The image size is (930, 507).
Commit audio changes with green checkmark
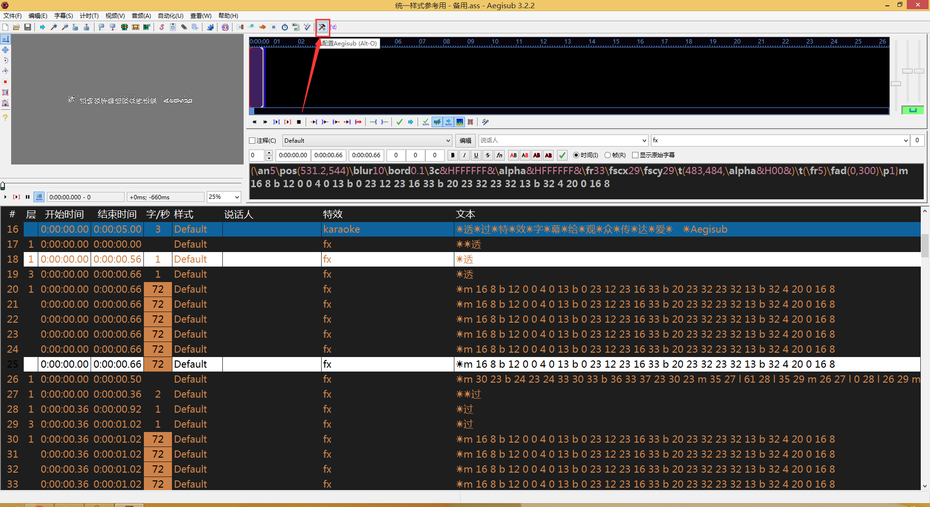coord(400,122)
